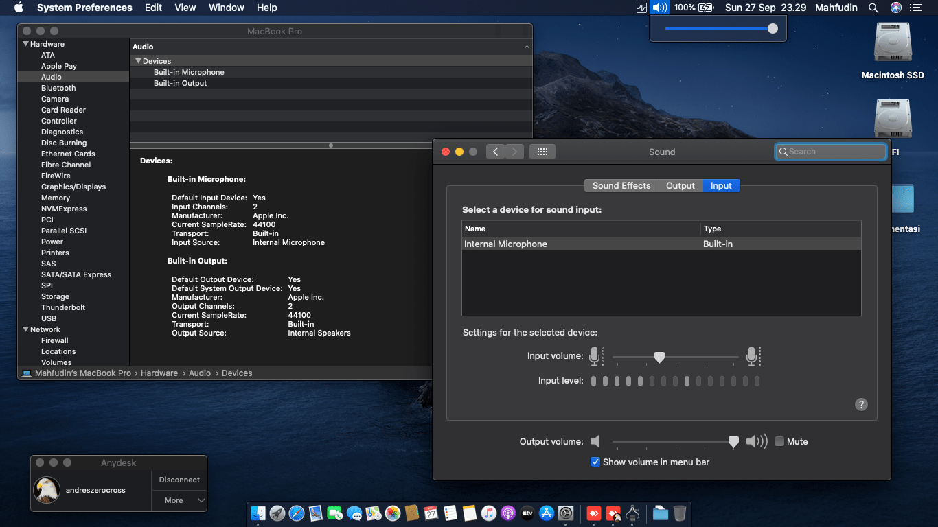Open the View menu
938x527 pixels.
pyautogui.click(x=185, y=8)
